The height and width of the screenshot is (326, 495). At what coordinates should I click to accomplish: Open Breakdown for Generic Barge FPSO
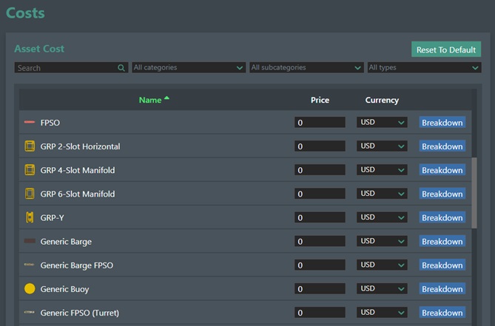pyautogui.click(x=442, y=265)
